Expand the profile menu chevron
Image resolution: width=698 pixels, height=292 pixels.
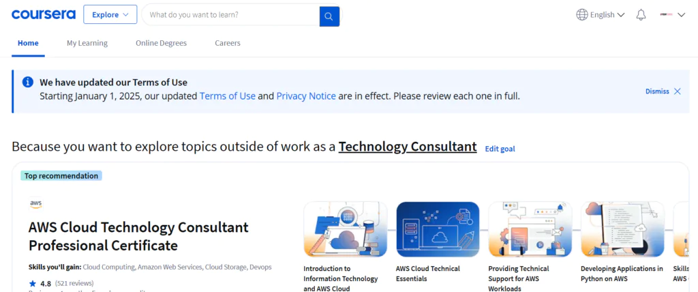681,15
